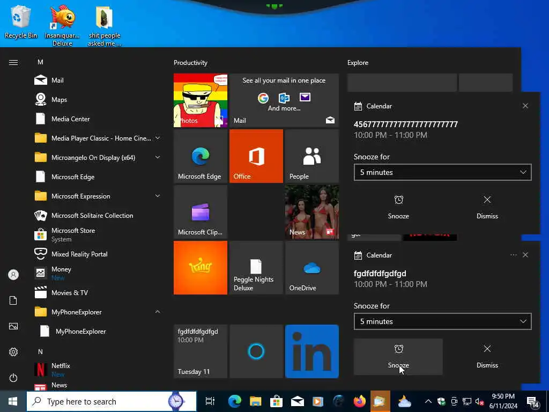Open Microsoft Solitaire Collection

(98, 216)
